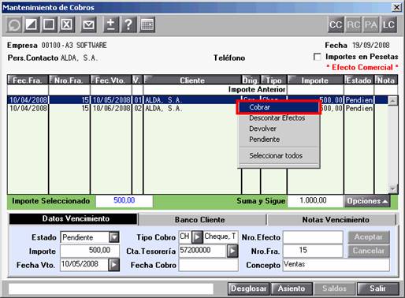The width and height of the screenshot is (405, 298).
Task: Click the half-shaded triangle toolbar icon
Action: pos(32,24)
